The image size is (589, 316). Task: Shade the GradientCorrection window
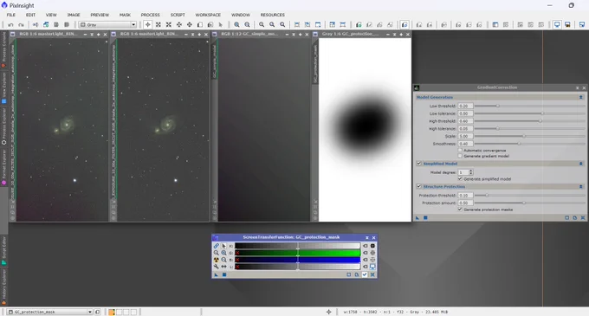(x=578, y=87)
